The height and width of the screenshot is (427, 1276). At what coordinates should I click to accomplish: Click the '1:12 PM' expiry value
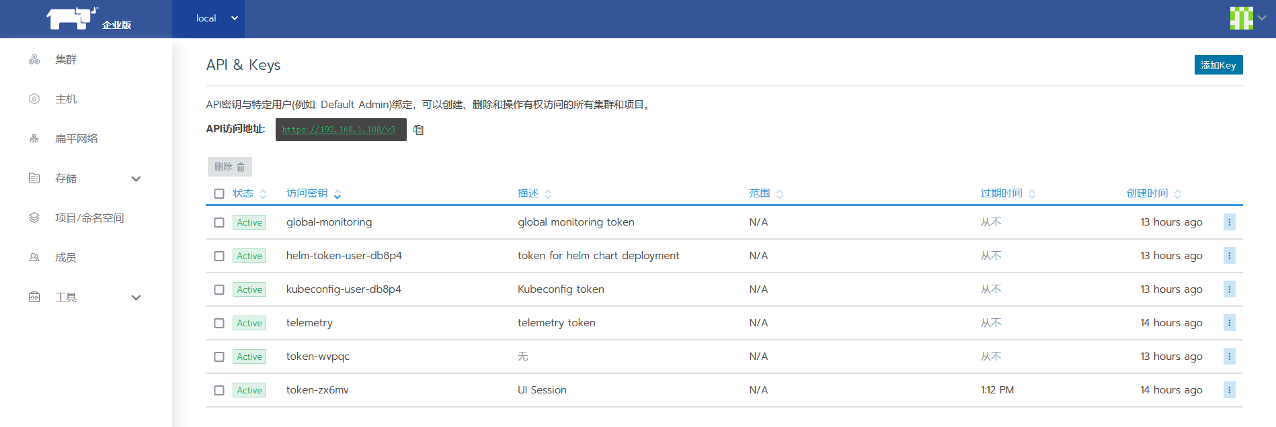(997, 390)
